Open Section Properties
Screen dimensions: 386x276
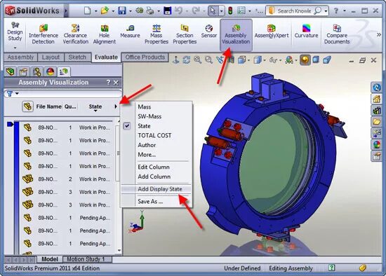(x=185, y=34)
